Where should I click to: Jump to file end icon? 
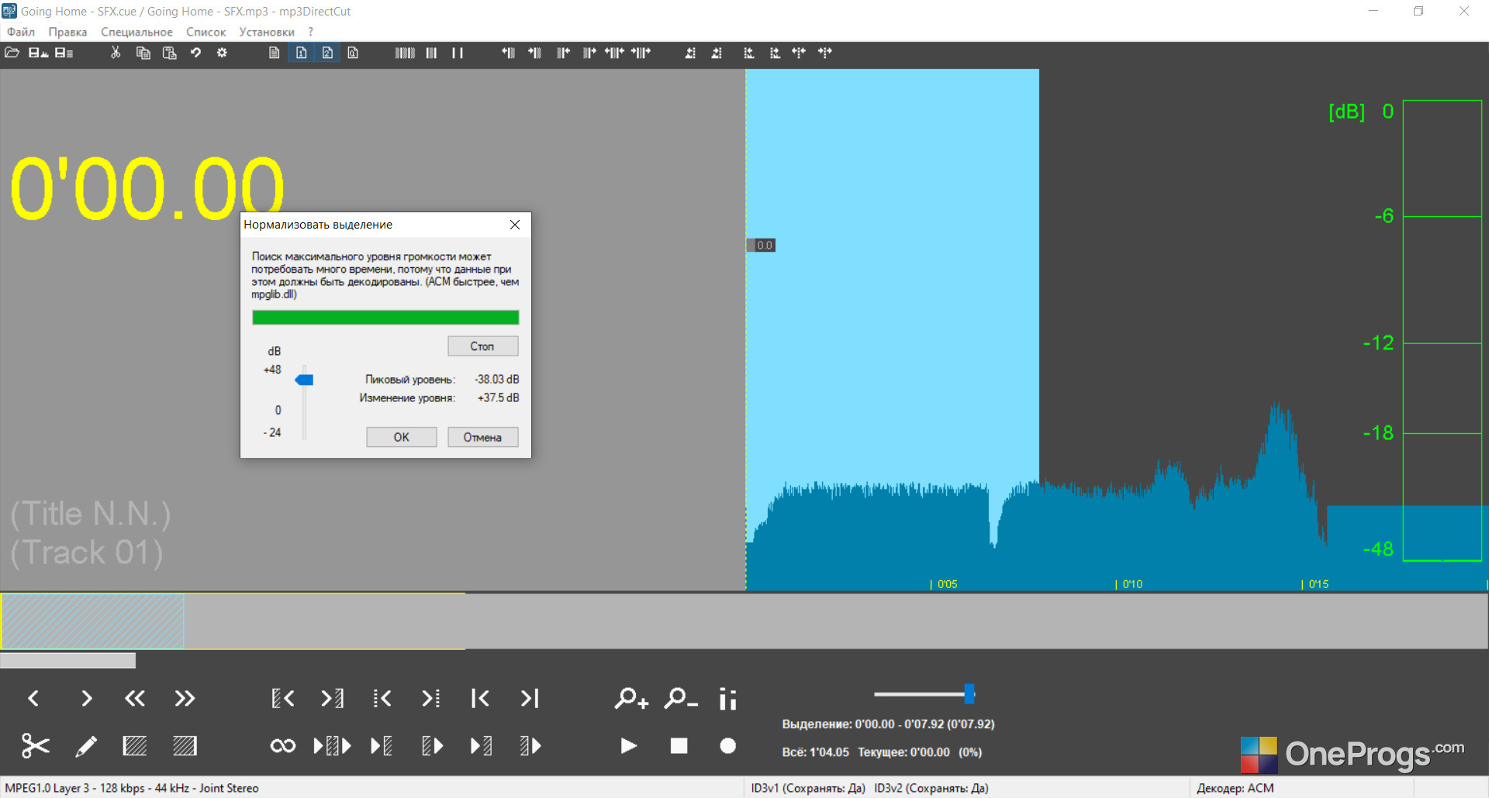[530, 698]
